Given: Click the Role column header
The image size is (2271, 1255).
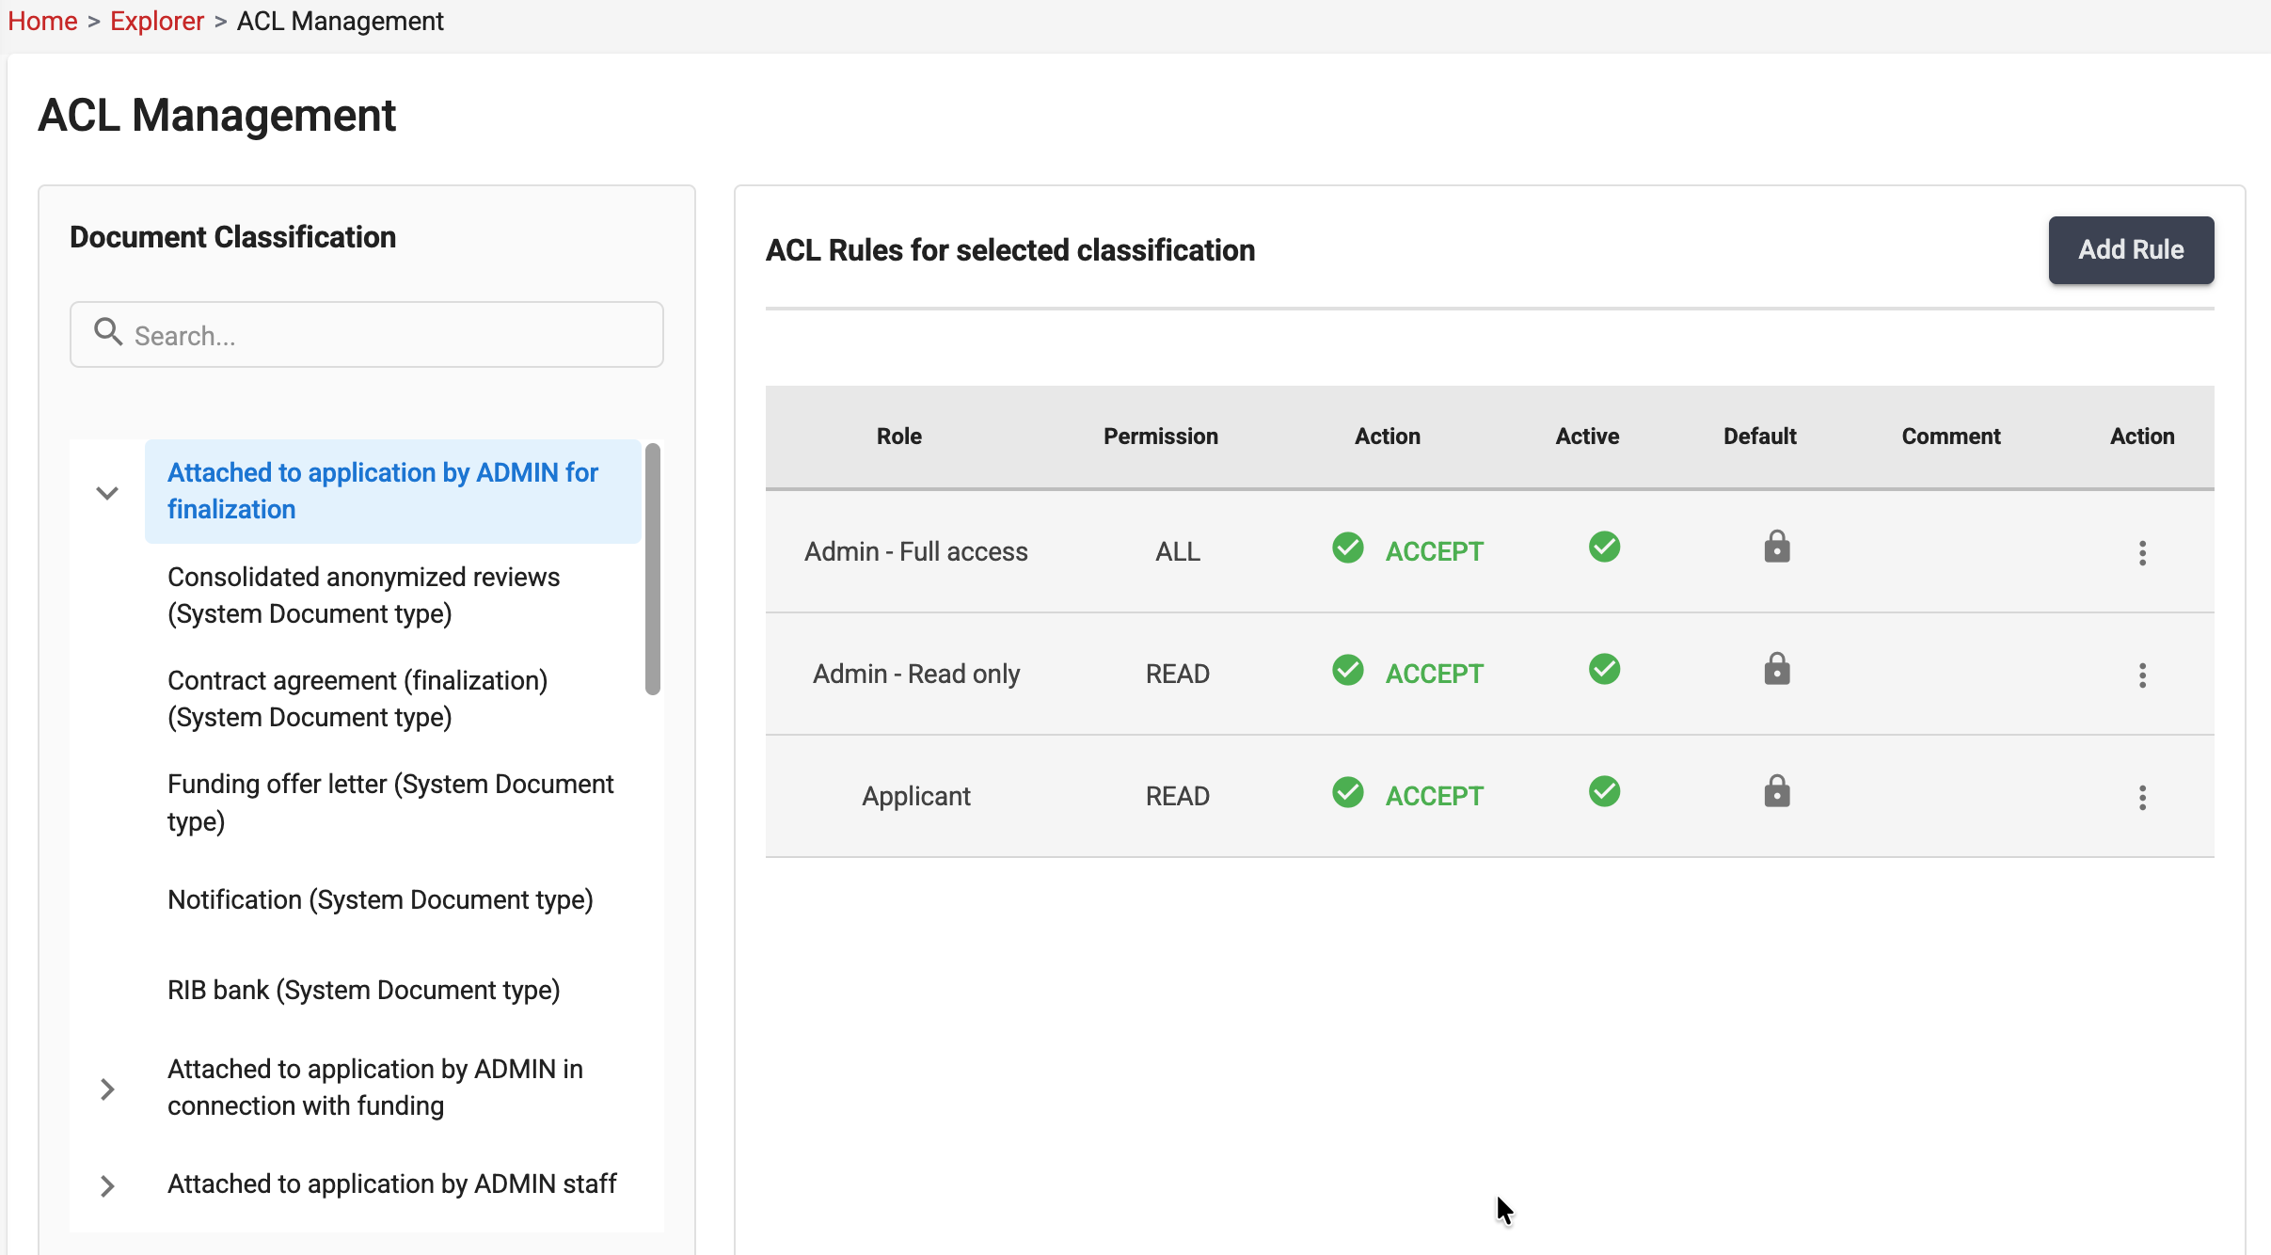Looking at the screenshot, I should point(899,437).
